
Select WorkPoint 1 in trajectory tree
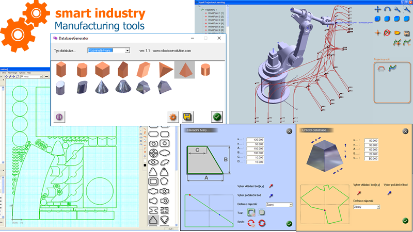pyautogui.click(x=216, y=13)
